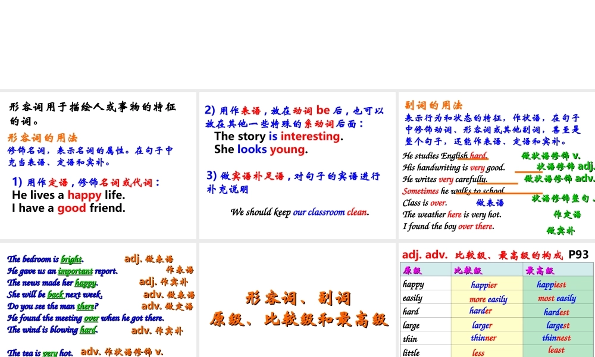Screen dimensions: 595x357
Task: Click 'He found the meeting over when he got there.'
Action: coord(85,318)
